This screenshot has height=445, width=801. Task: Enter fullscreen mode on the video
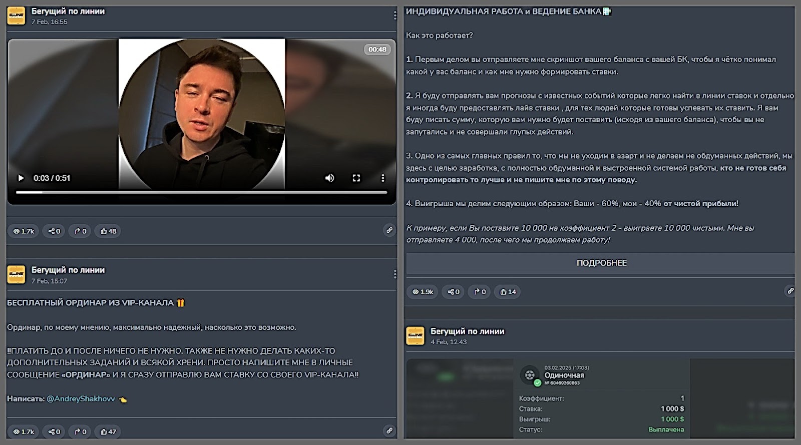(356, 178)
